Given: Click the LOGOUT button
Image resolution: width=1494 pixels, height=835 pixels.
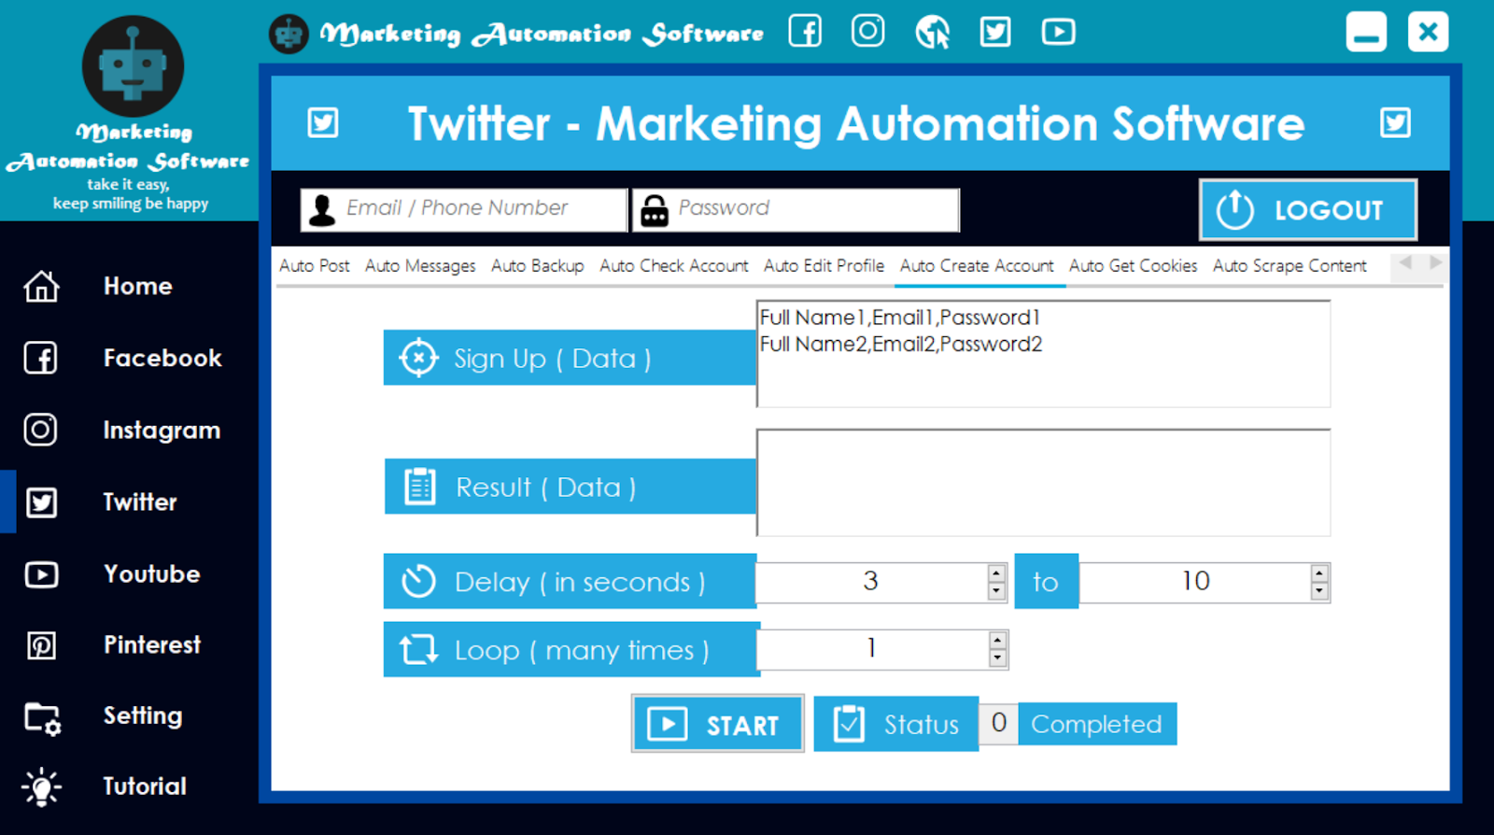Looking at the screenshot, I should [1308, 210].
